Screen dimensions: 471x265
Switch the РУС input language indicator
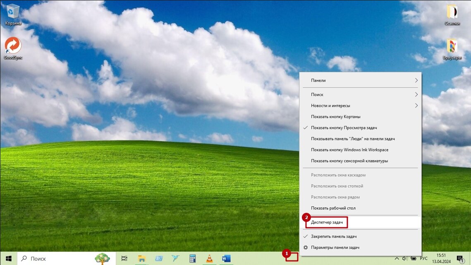[x=423, y=258]
